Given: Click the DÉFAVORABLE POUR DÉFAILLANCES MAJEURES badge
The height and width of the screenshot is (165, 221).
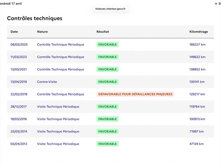Looking at the screenshot, I should pyautogui.click(x=135, y=94).
